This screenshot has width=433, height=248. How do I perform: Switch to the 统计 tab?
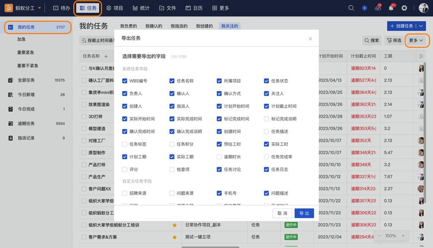pos(141,8)
